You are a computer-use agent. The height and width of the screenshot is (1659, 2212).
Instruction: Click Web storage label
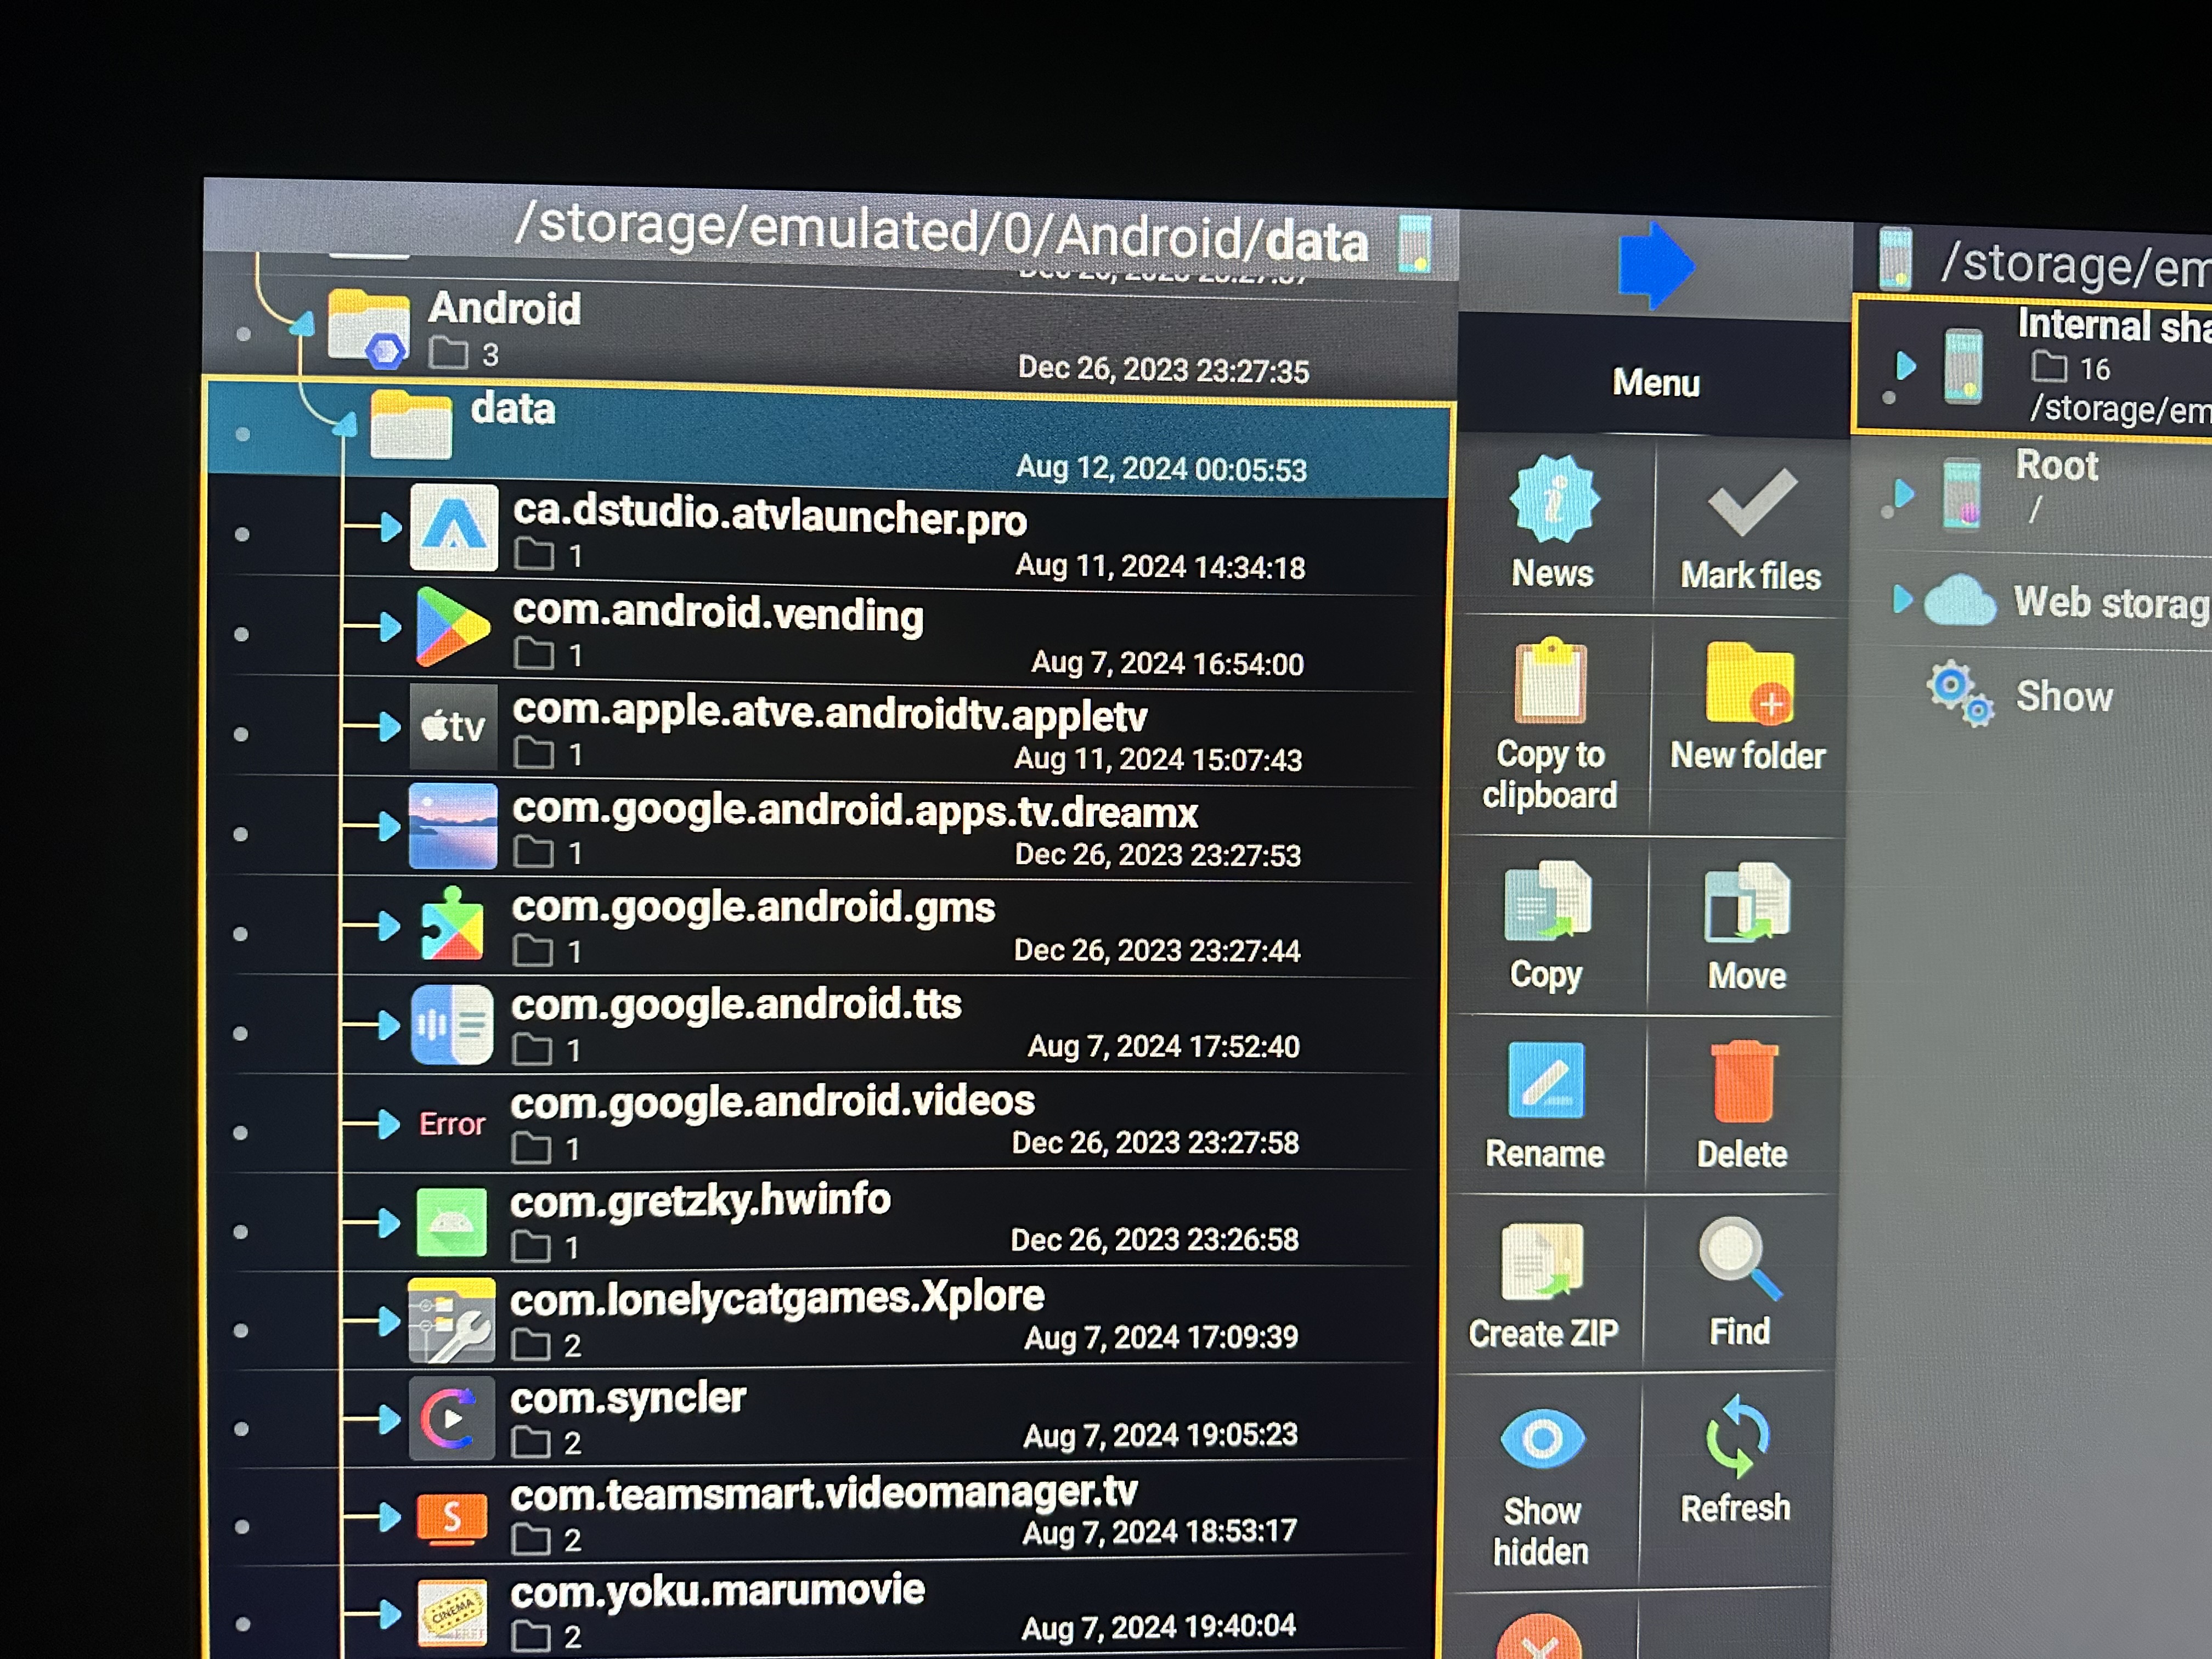click(x=2112, y=603)
